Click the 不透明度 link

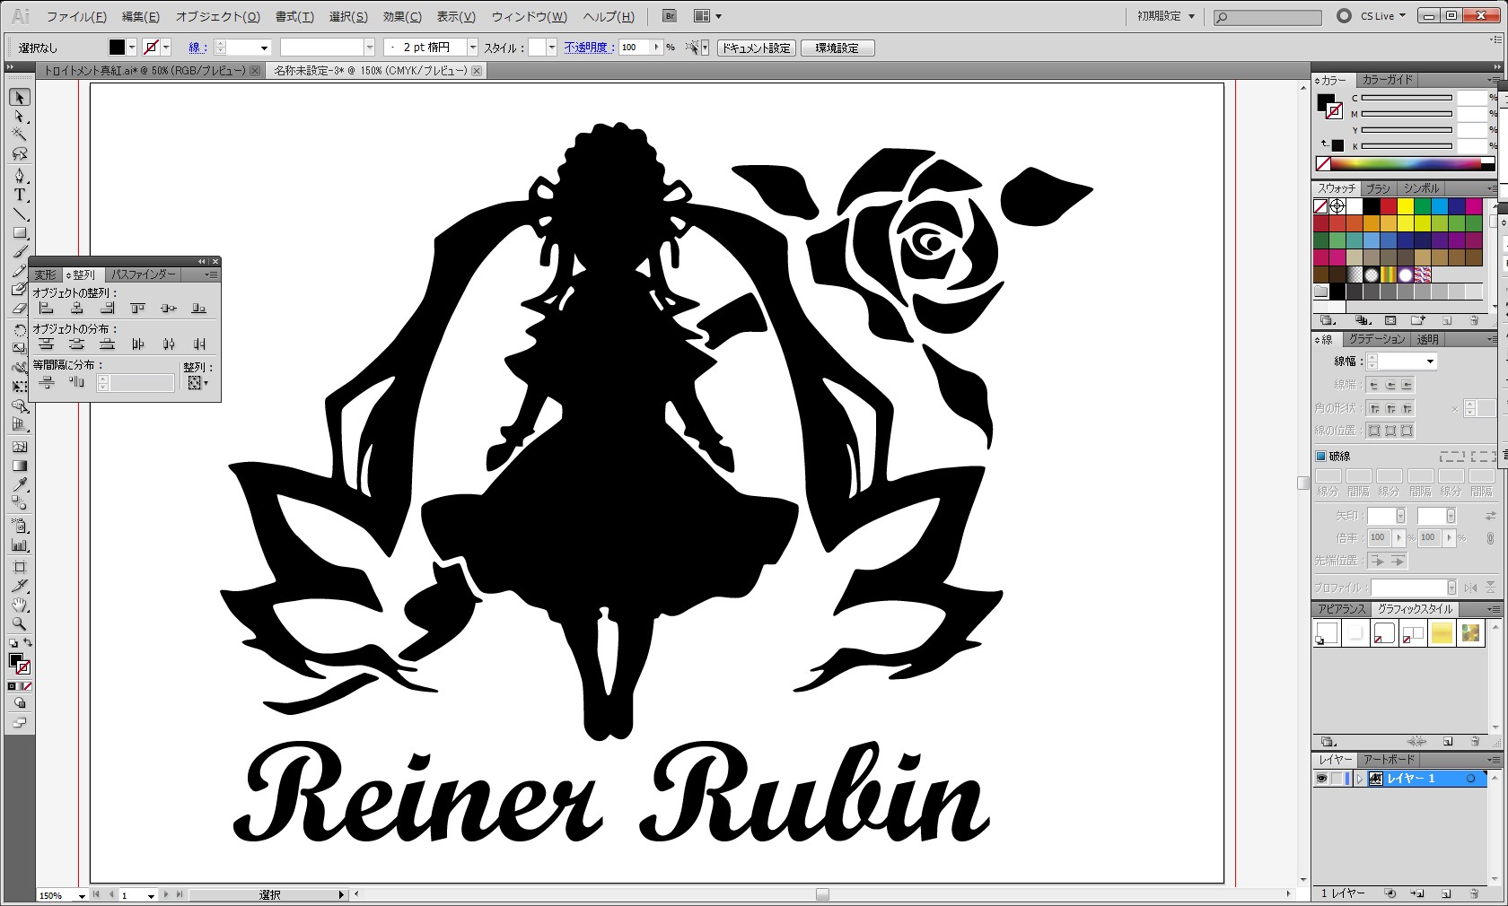[588, 48]
